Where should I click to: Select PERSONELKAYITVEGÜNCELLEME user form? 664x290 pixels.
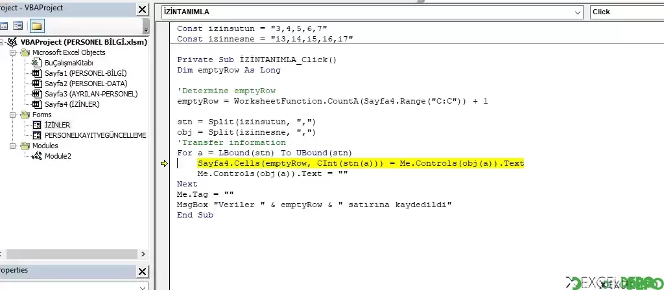(x=95, y=135)
